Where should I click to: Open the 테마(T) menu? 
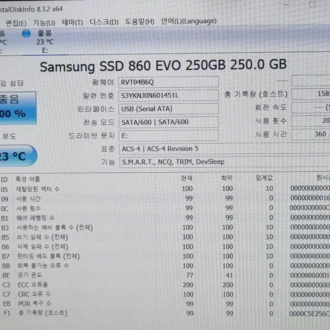point(72,22)
